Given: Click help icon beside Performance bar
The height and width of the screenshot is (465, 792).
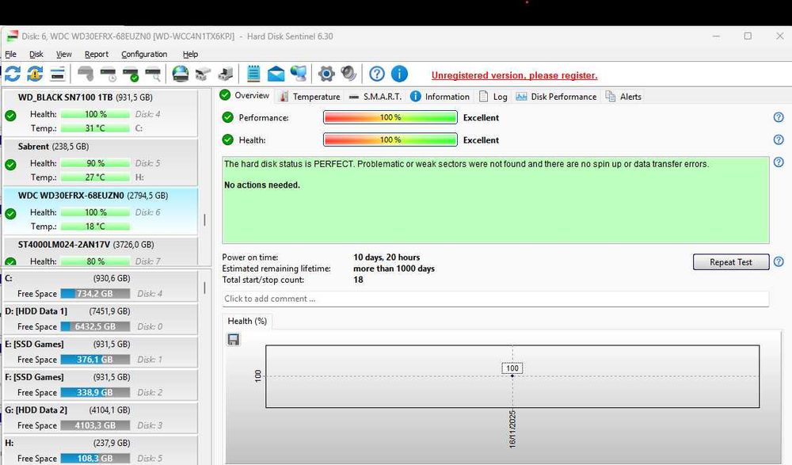Looking at the screenshot, I should point(779,117).
